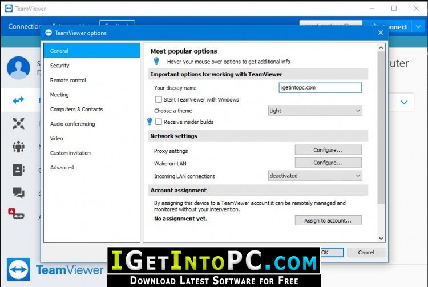Select Computers & Contacts category

[92, 109]
